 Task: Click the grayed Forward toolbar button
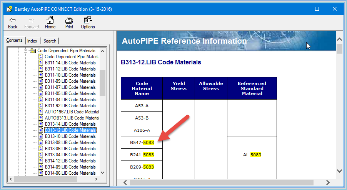[32, 23]
